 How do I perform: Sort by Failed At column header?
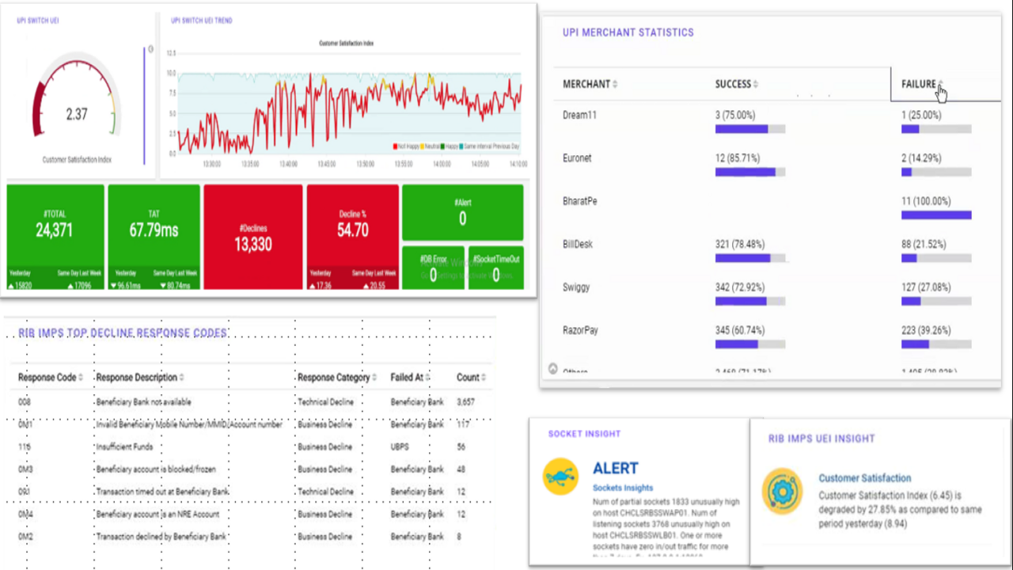pyautogui.click(x=428, y=378)
